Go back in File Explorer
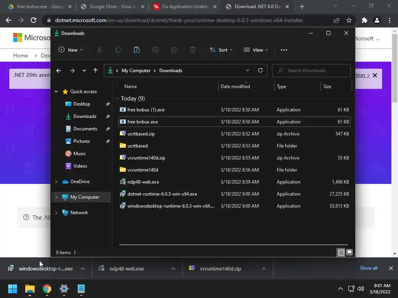 click(x=59, y=71)
